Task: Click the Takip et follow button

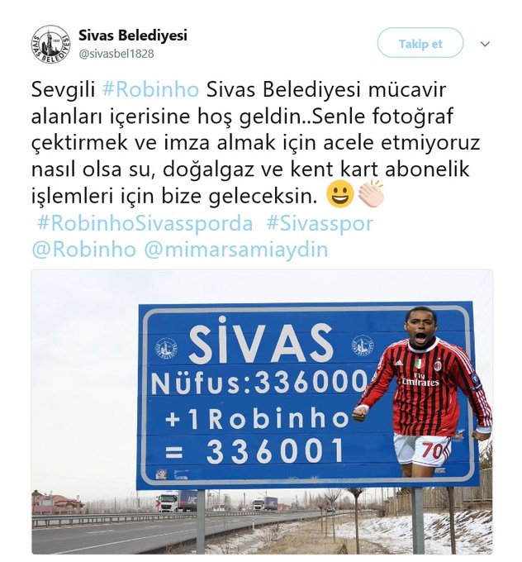Action: (420, 43)
